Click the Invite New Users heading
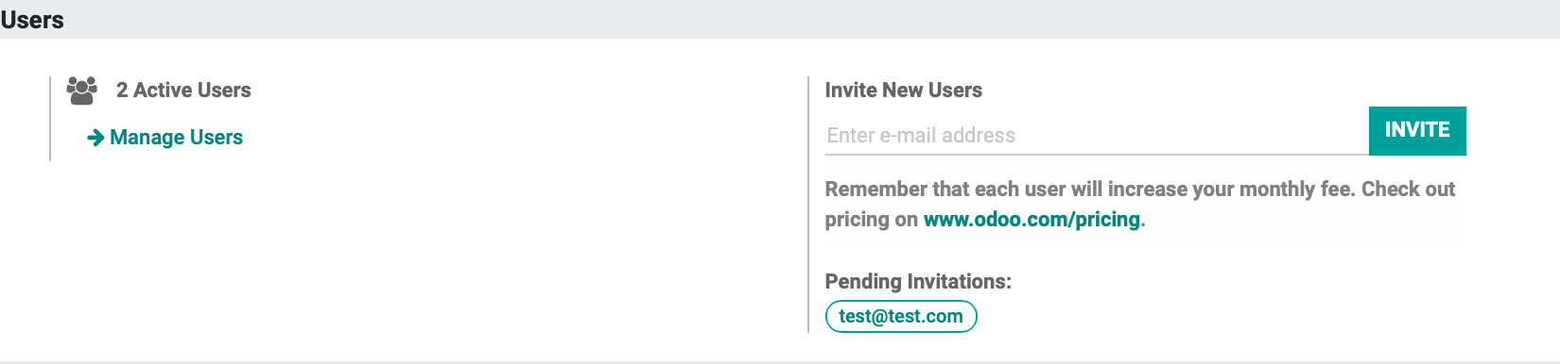This screenshot has width=1560, height=364. tap(903, 90)
